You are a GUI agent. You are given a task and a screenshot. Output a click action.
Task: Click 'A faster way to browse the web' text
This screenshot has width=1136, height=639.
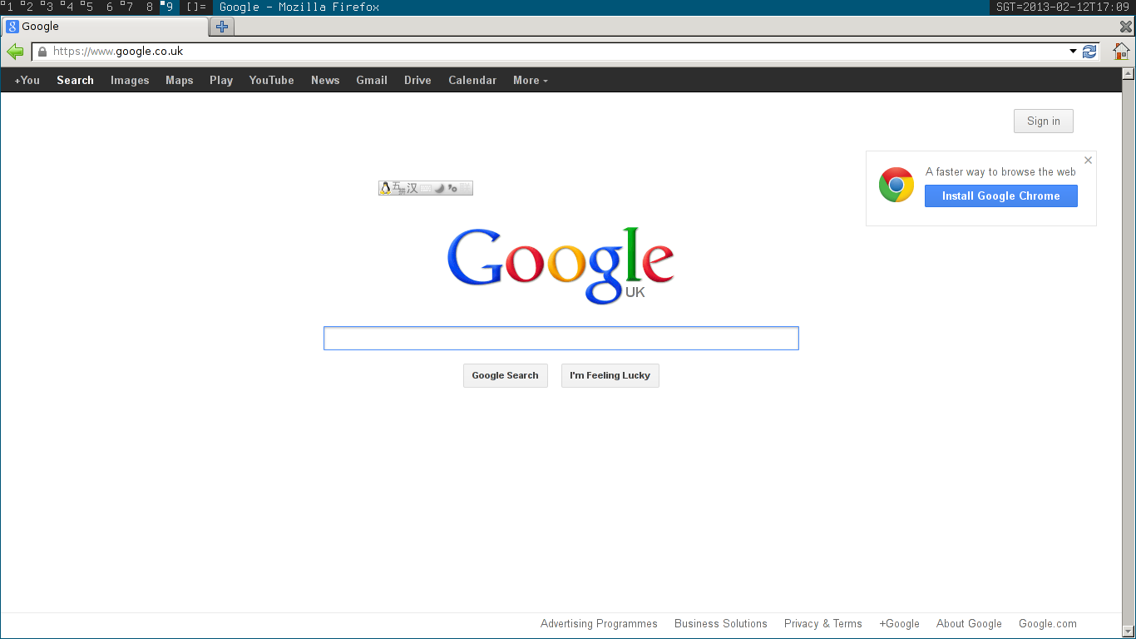(1001, 172)
